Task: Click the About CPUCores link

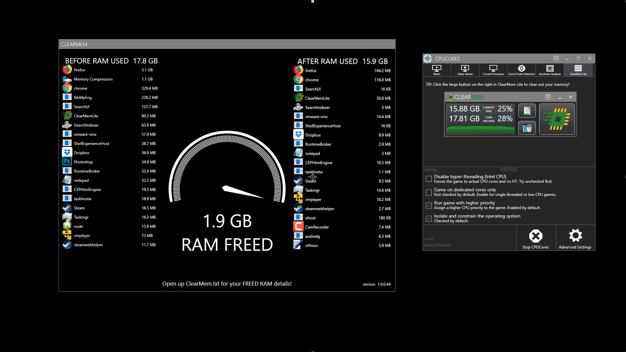Action: (x=437, y=245)
